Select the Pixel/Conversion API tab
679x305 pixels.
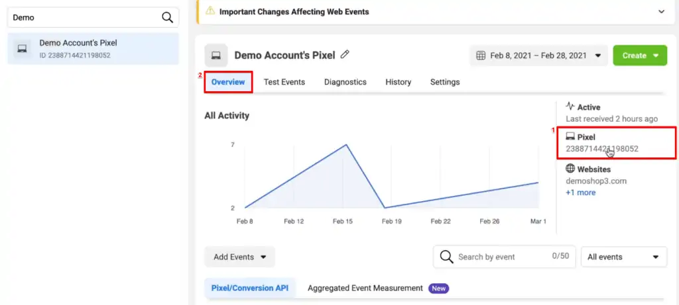click(250, 288)
